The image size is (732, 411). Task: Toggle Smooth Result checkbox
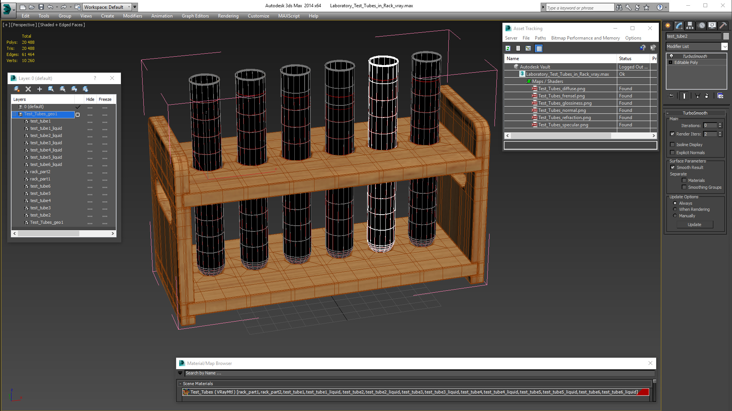pyautogui.click(x=673, y=167)
